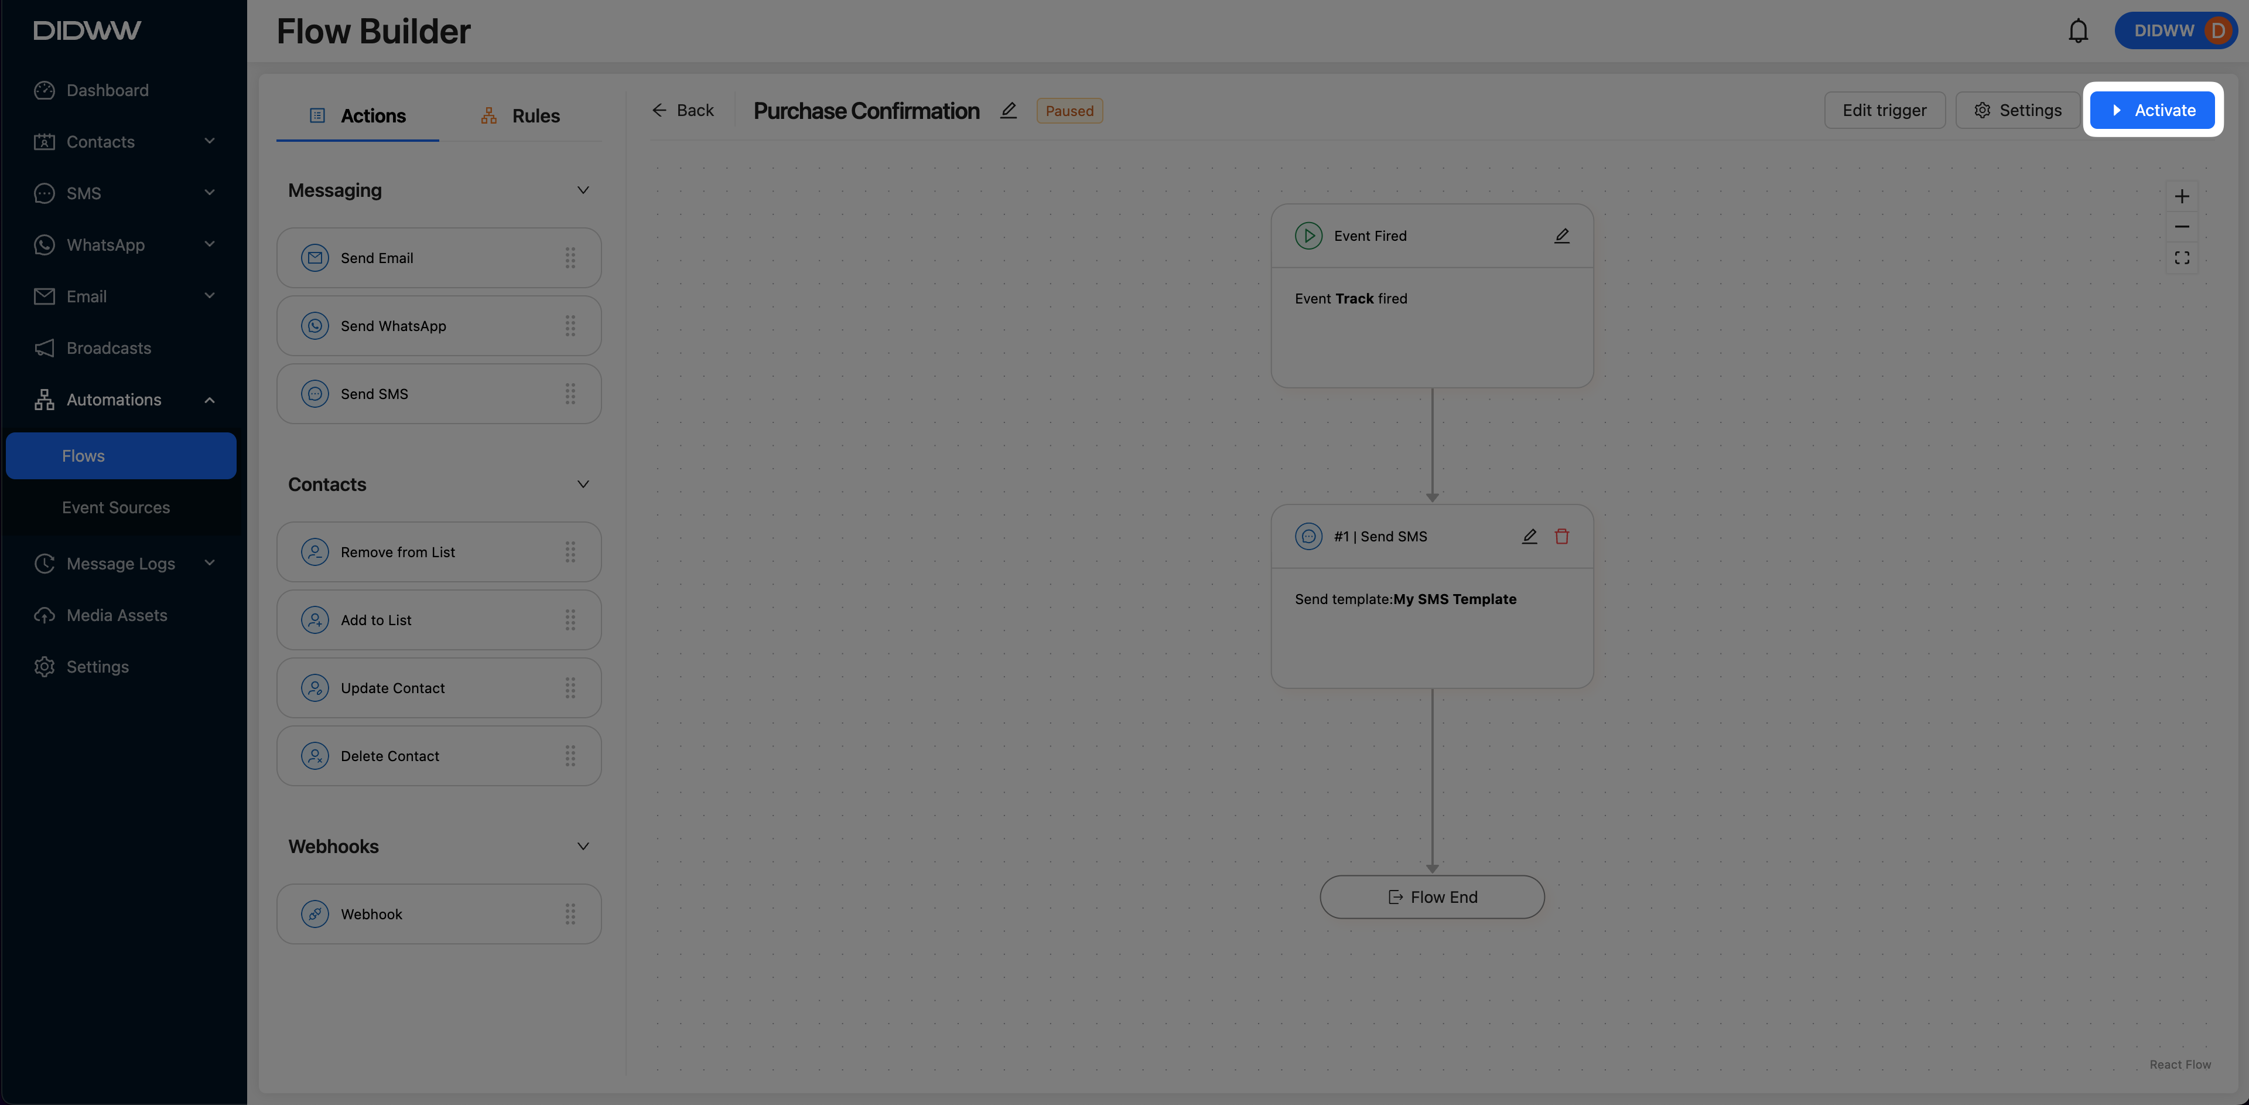The width and height of the screenshot is (2249, 1105).
Task: Open Event Sources in sidebar
Action: [115, 507]
